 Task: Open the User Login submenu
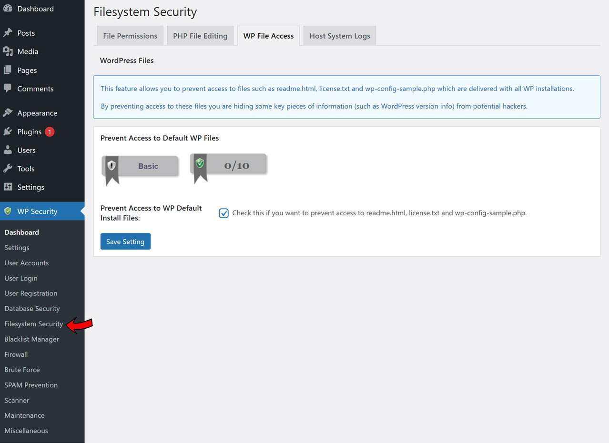coord(21,278)
